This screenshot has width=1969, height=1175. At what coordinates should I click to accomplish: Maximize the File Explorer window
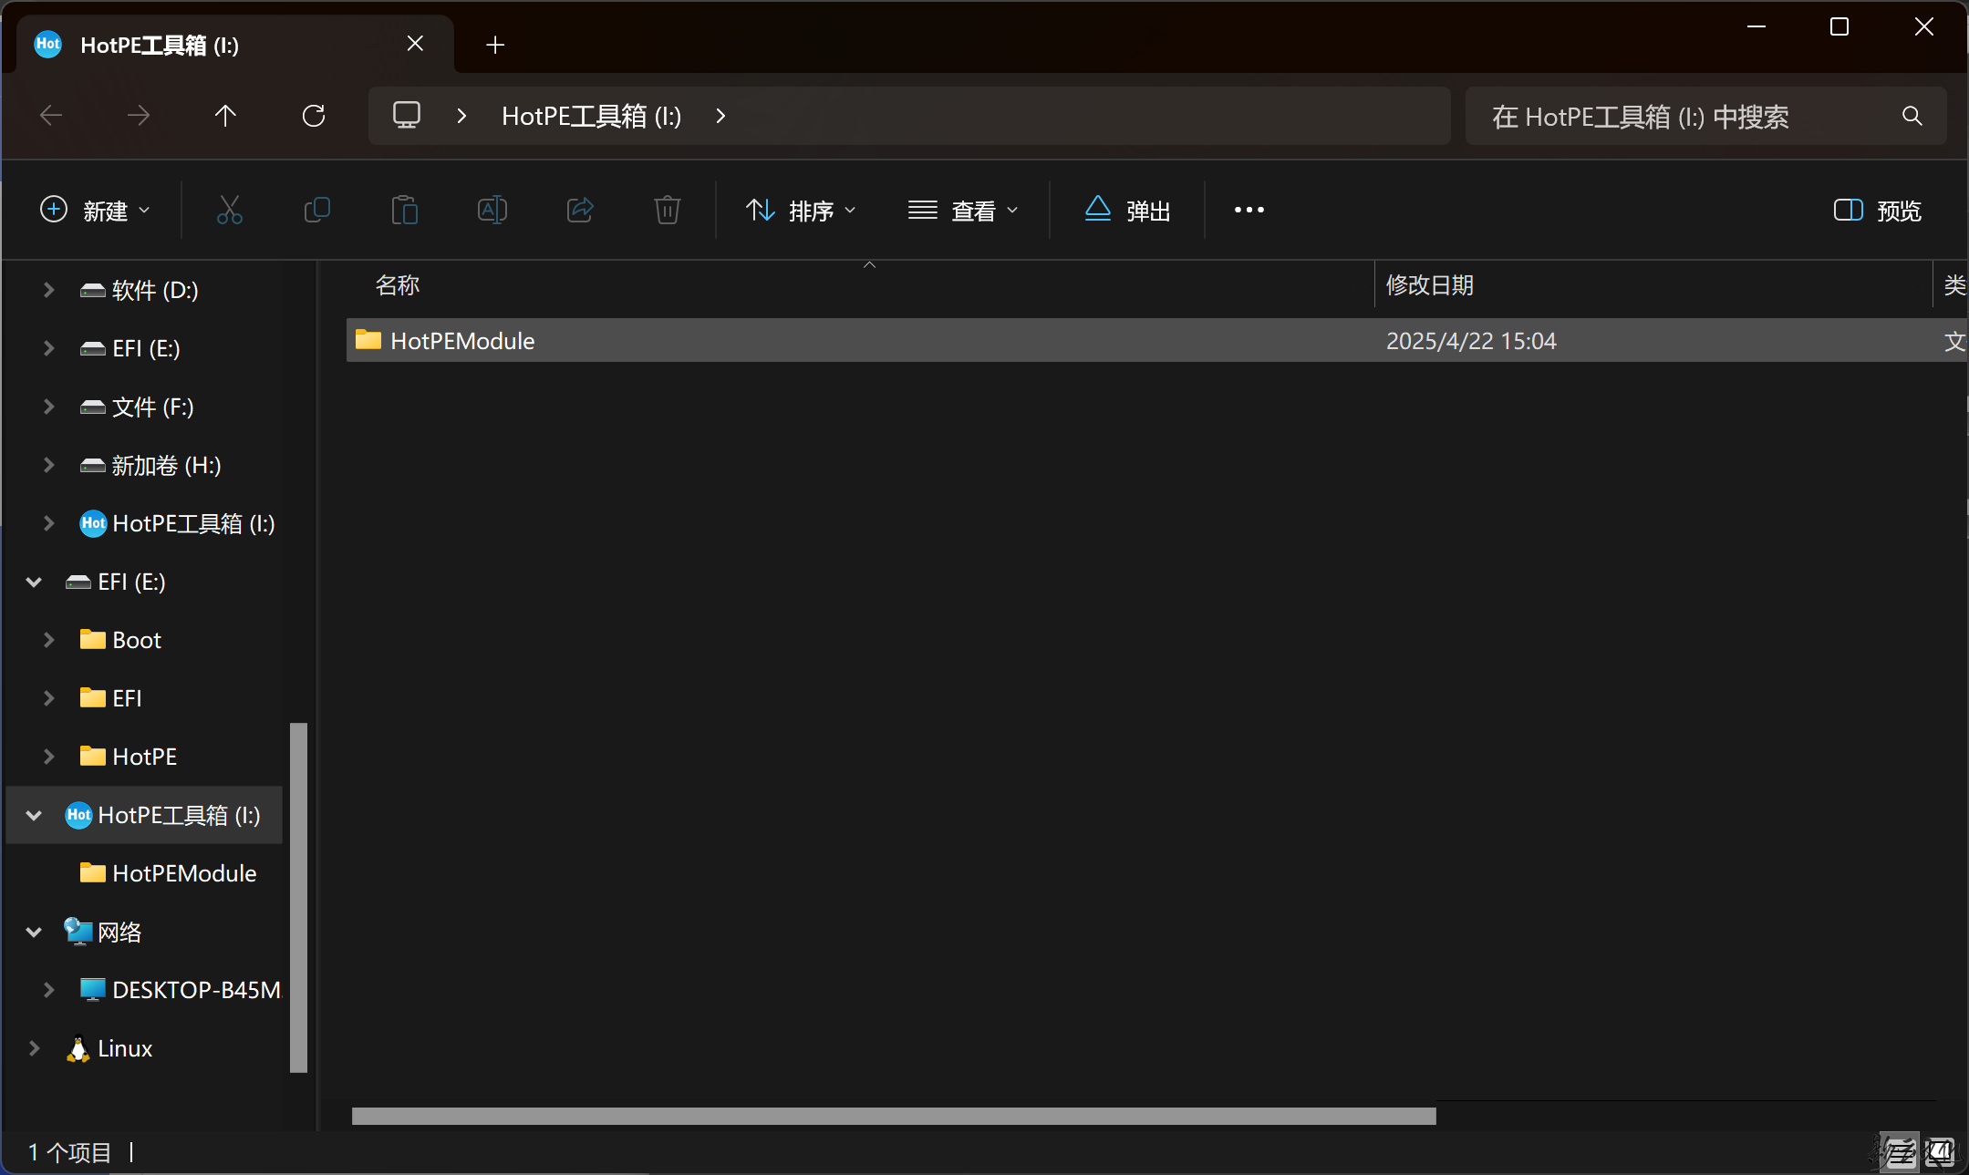tap(1839, 26)
